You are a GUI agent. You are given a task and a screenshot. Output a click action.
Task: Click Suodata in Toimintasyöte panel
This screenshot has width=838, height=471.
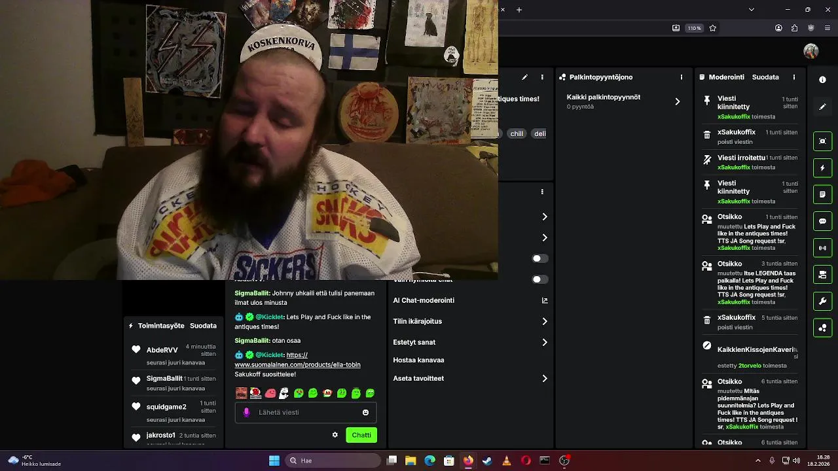203,326
